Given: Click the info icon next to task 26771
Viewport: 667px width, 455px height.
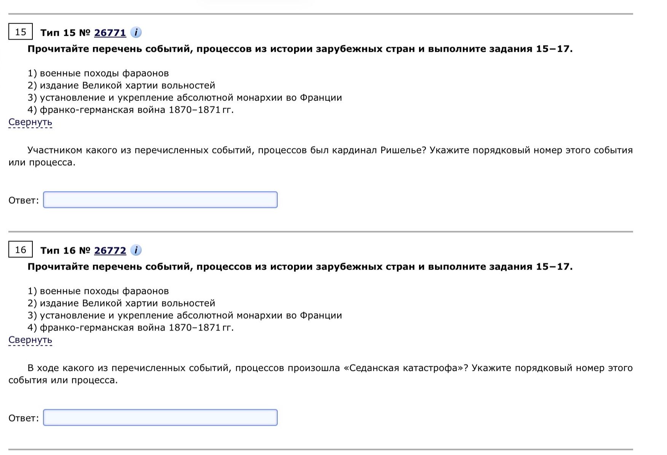Looking at the screenshot, I should 136,32.
